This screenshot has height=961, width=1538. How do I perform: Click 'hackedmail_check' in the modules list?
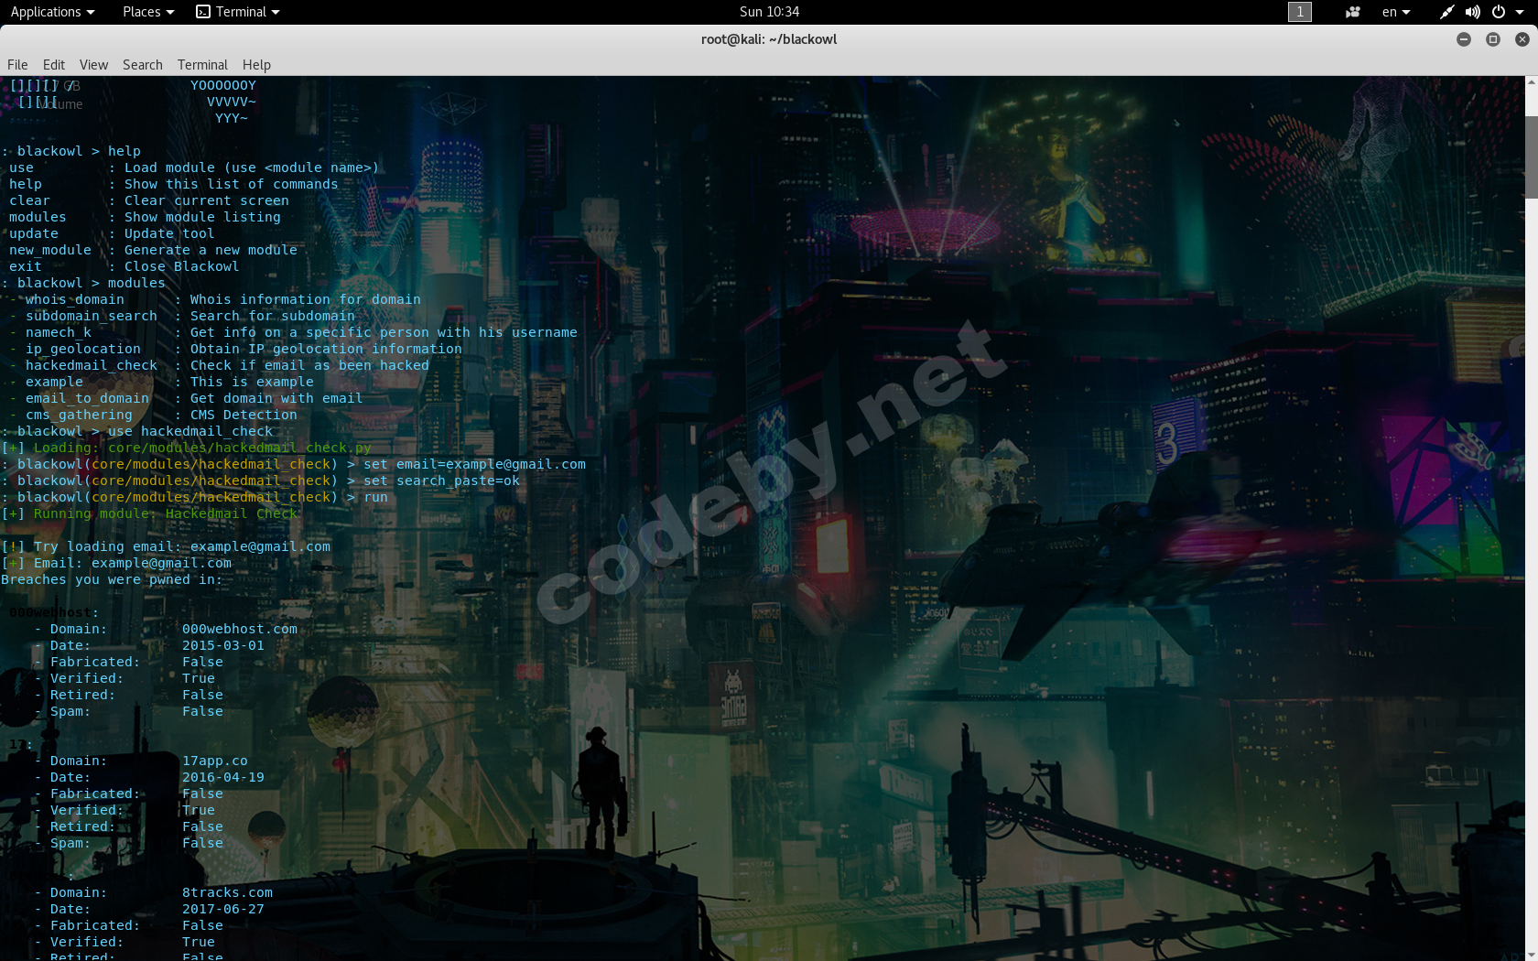[92, 365]
